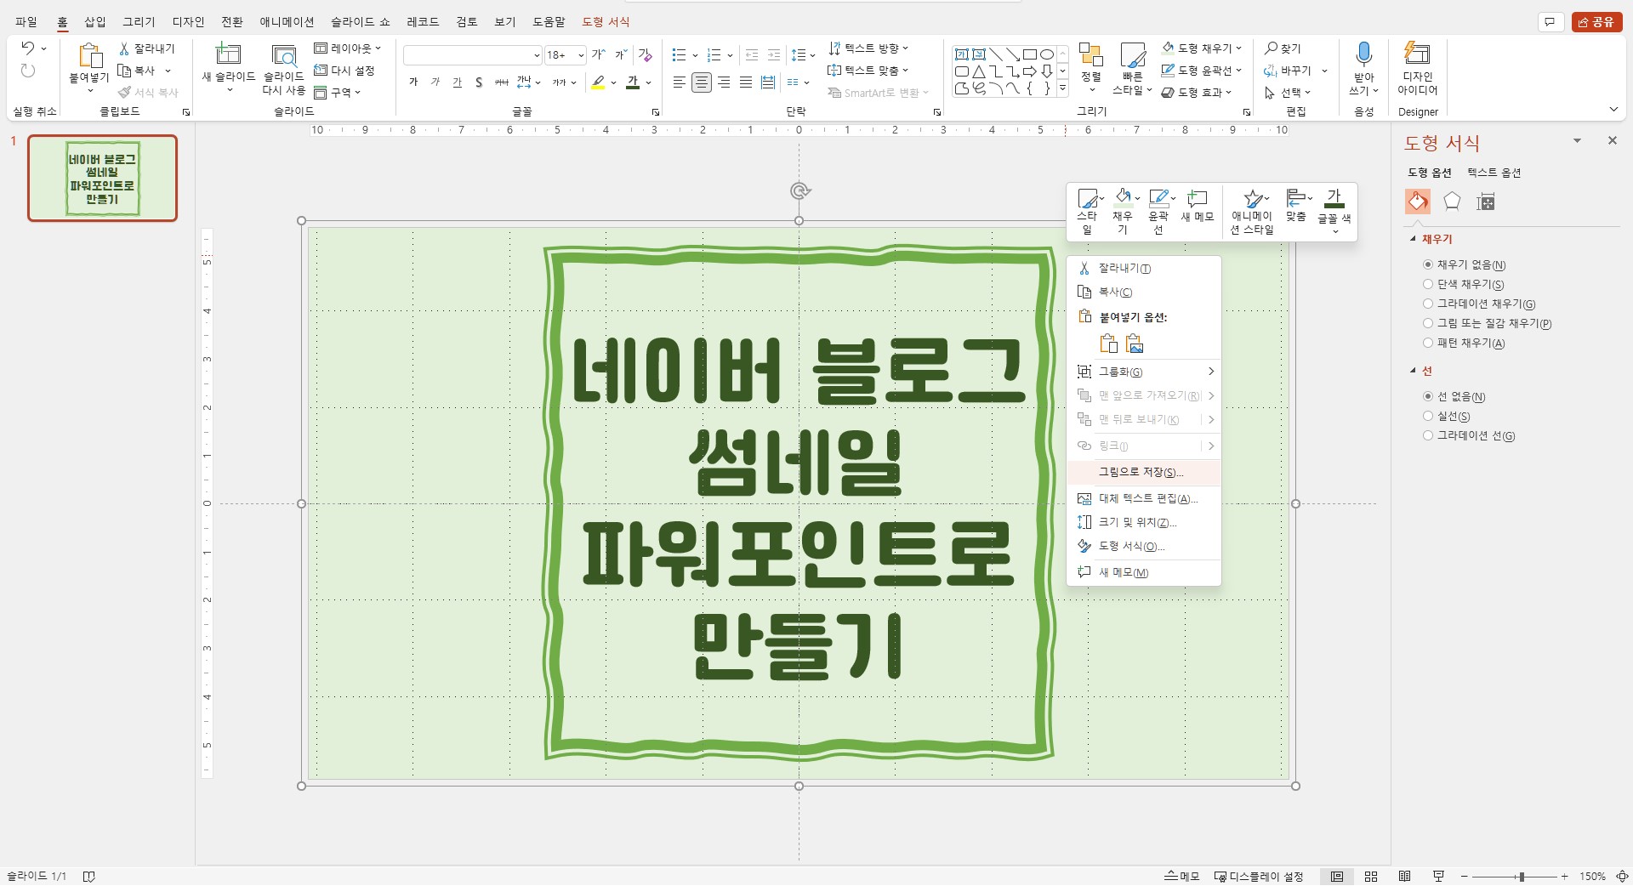
Task: Click the Dictate (받아쓰기) microphone icon
Action: [1363, 54]
